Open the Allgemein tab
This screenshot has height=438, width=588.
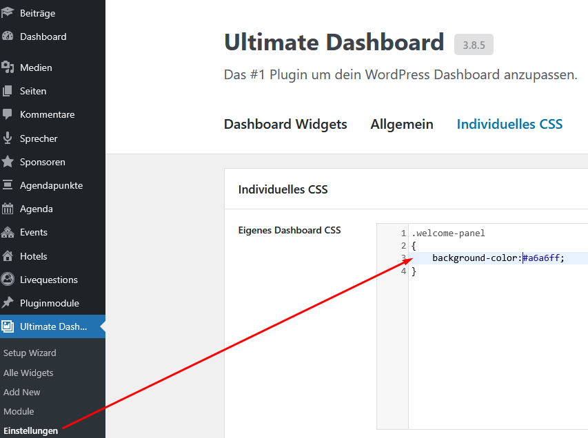[402, 124]
